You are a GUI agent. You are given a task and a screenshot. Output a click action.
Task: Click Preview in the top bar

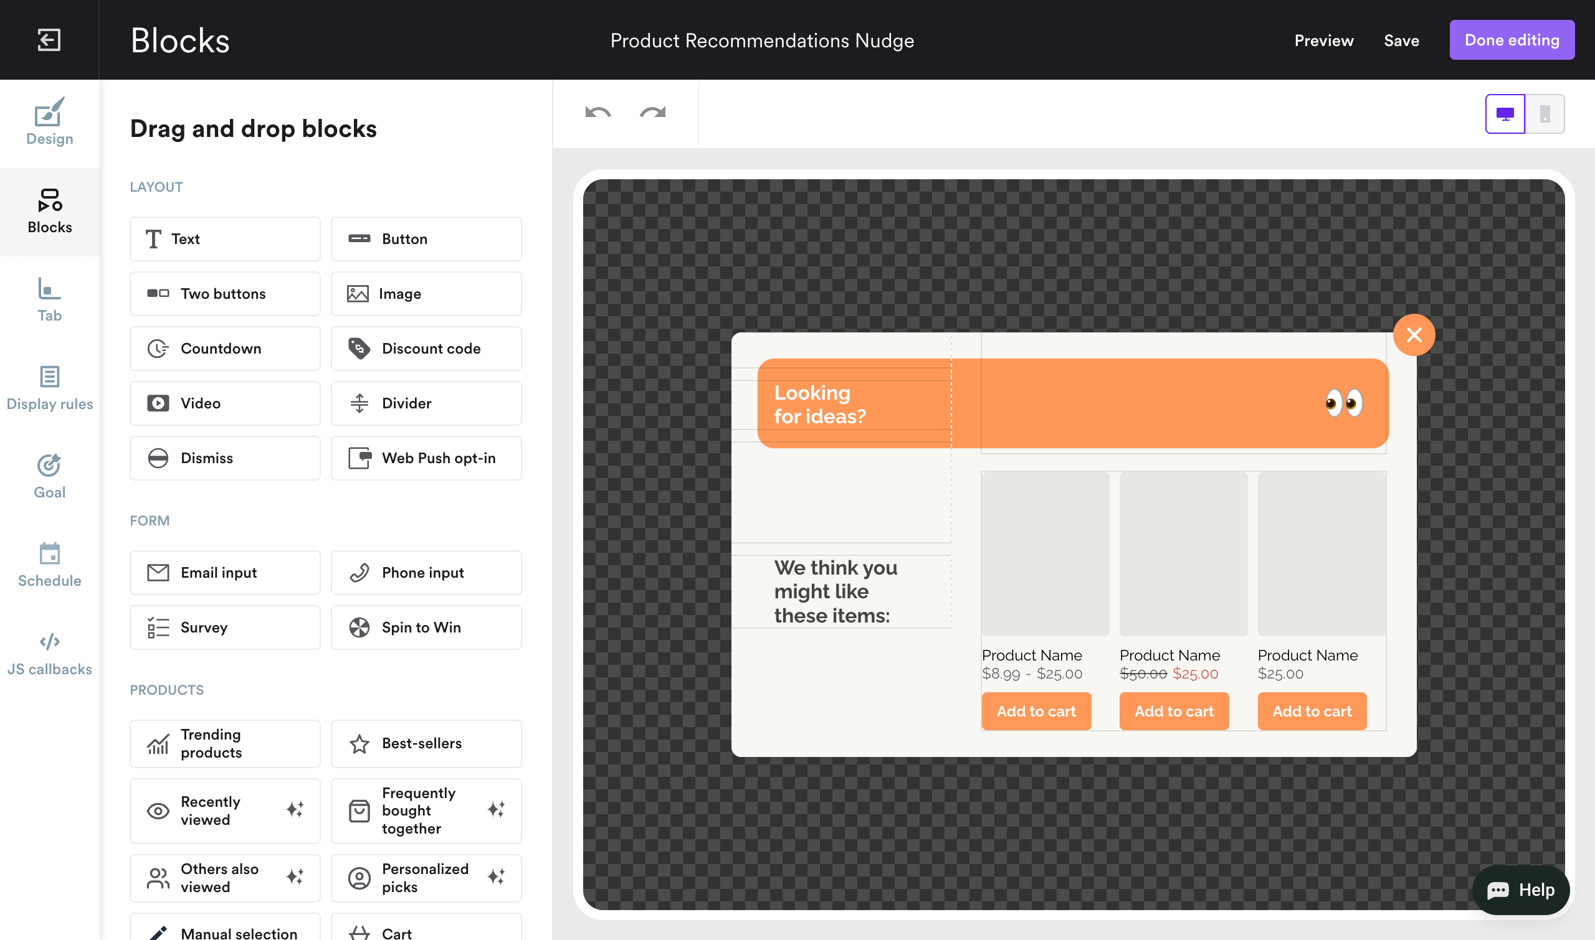click(1323, 40)
